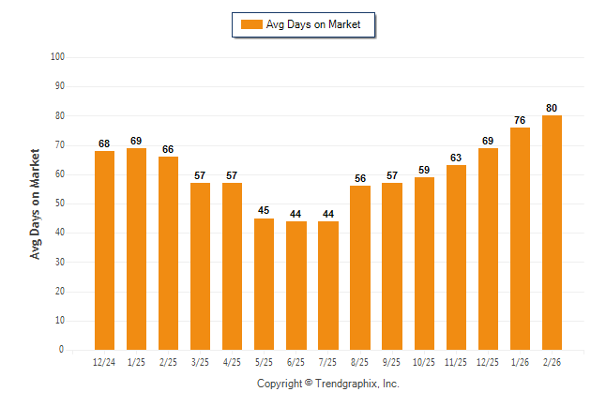Click the 3/25 bar in the chart
The height and width of the screenshot is (407, 606).
[200, 266]
